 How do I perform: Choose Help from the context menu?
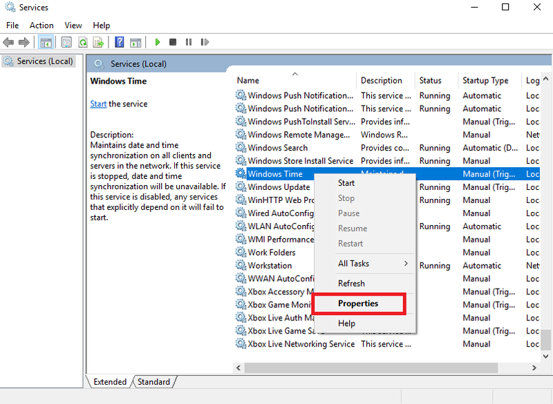pyautogui.click(x=365, y=323)
